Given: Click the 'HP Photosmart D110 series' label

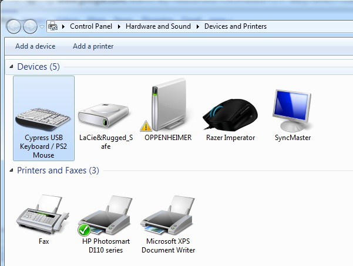Looking at the screenshot, I should pos(106,245).
